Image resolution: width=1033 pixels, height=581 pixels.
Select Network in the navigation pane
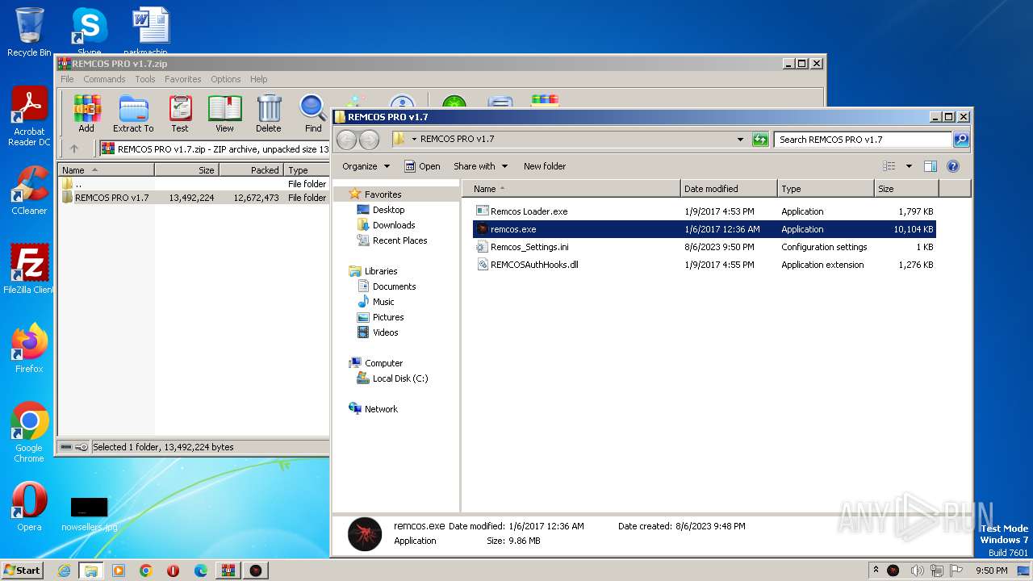(x=381, y=409)
